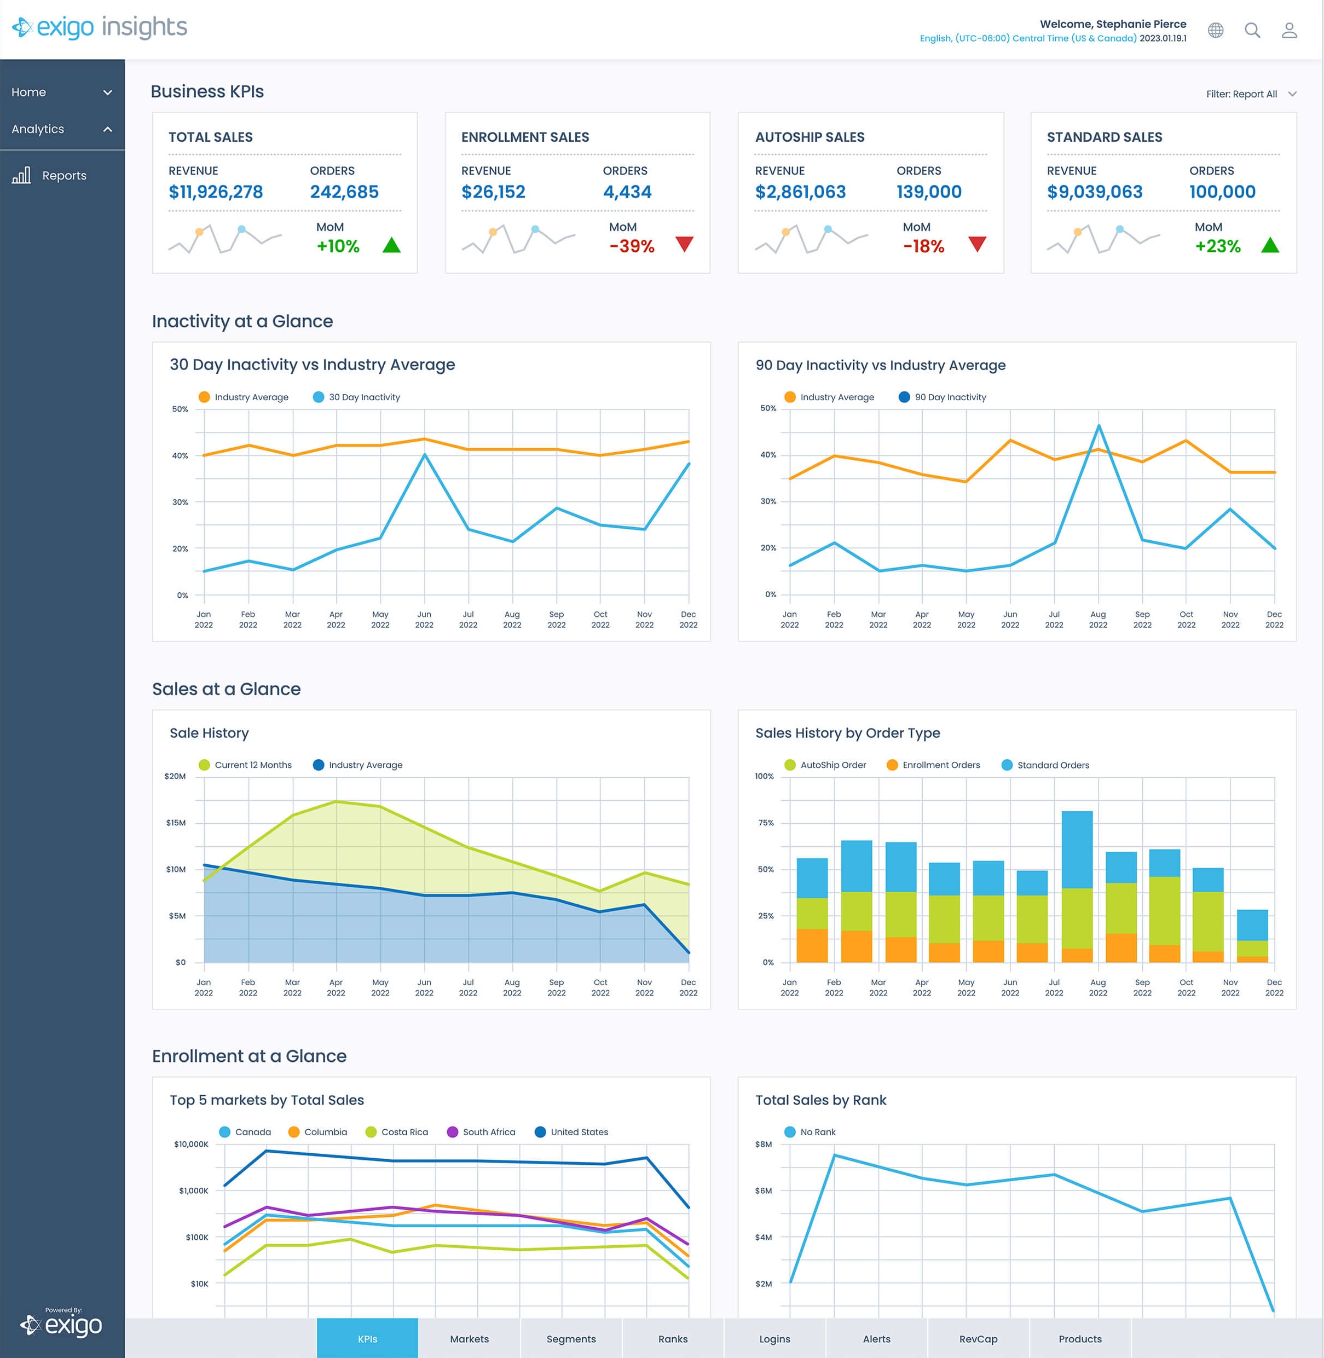Switch to the RevCap tab
Viewport: 1324px width, 1358px height.
coord(978,1338)
